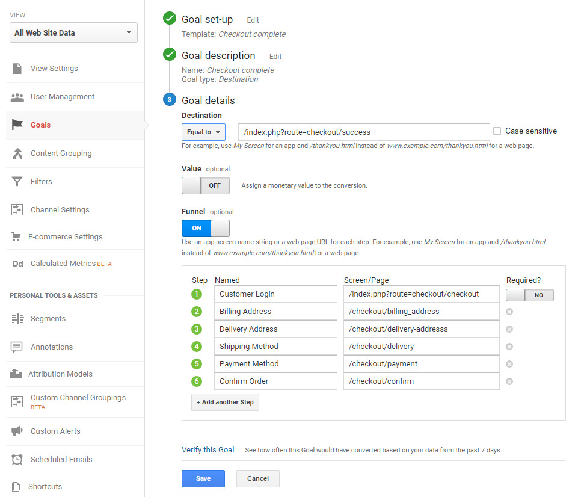Image resolution: width=578 pixels, height=497 pixels.
Task: Click the Channel Settings icon
Action: tap(17, 210)
